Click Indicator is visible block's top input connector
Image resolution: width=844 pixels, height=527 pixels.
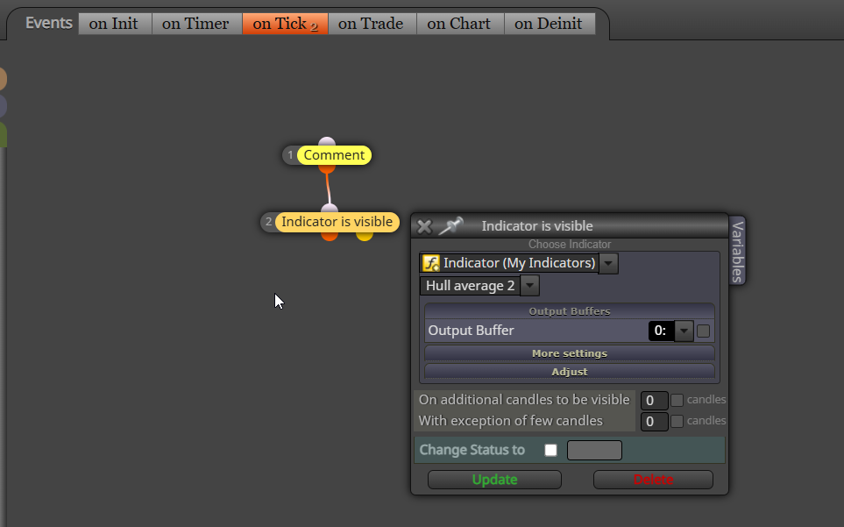point(330,209)
